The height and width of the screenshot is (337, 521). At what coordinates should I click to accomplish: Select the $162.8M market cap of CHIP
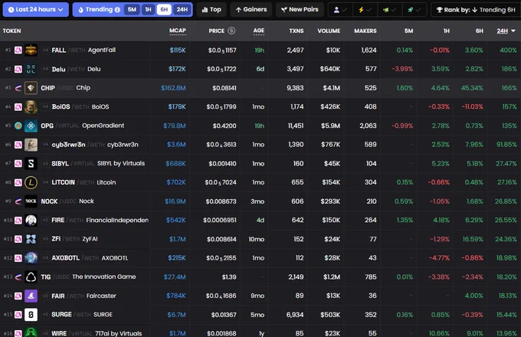pos(173,88)
